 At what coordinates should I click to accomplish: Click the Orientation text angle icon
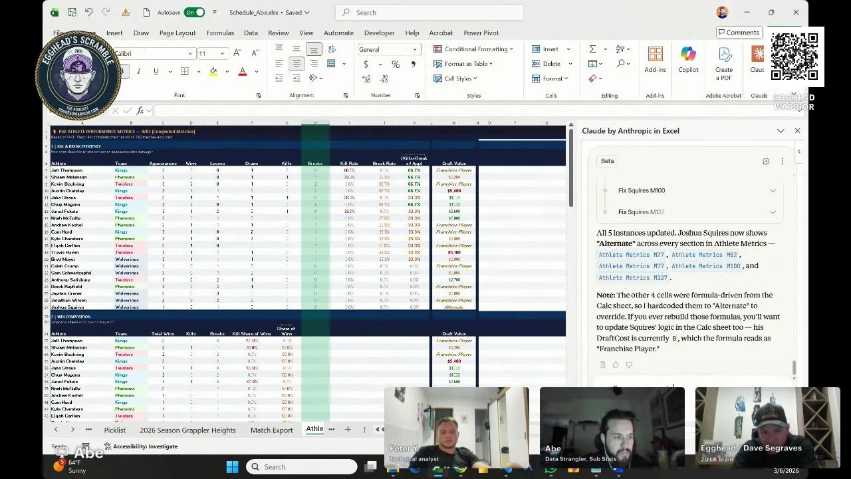pyautogui.click(x=314, y=79)
